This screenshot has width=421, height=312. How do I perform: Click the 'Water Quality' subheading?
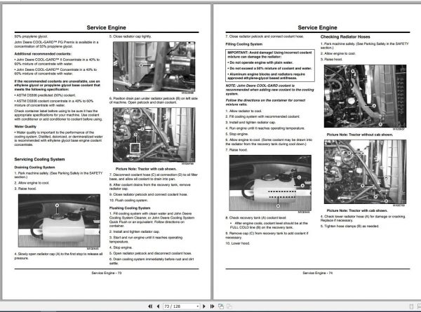point(25,126)
